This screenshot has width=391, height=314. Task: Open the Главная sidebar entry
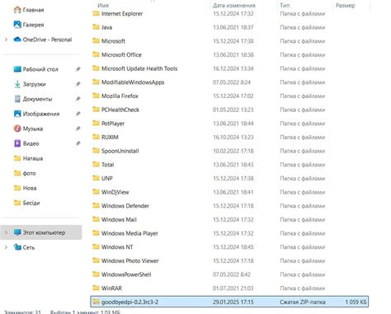pos(33,10)
